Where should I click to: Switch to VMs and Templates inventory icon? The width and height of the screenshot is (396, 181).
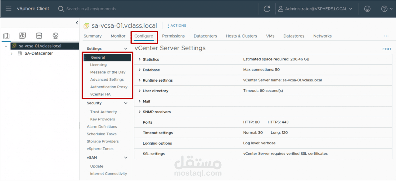pyautogui.click(x=23, y=36)
